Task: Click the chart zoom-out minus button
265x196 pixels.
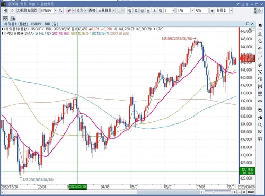Action: click(240, 192)
